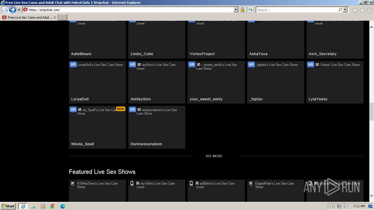Click the NEW badge on Nikole_Spall card

coord(120,109)
